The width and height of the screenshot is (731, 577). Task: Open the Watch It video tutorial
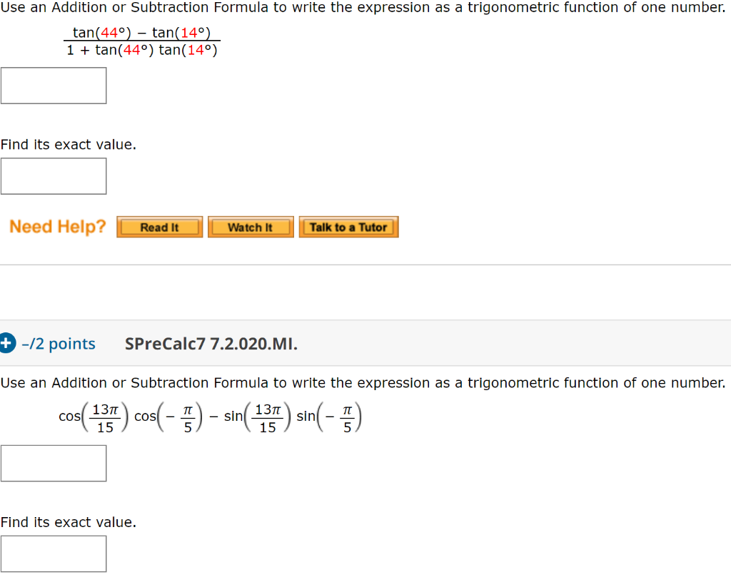[x=251, y=226]
